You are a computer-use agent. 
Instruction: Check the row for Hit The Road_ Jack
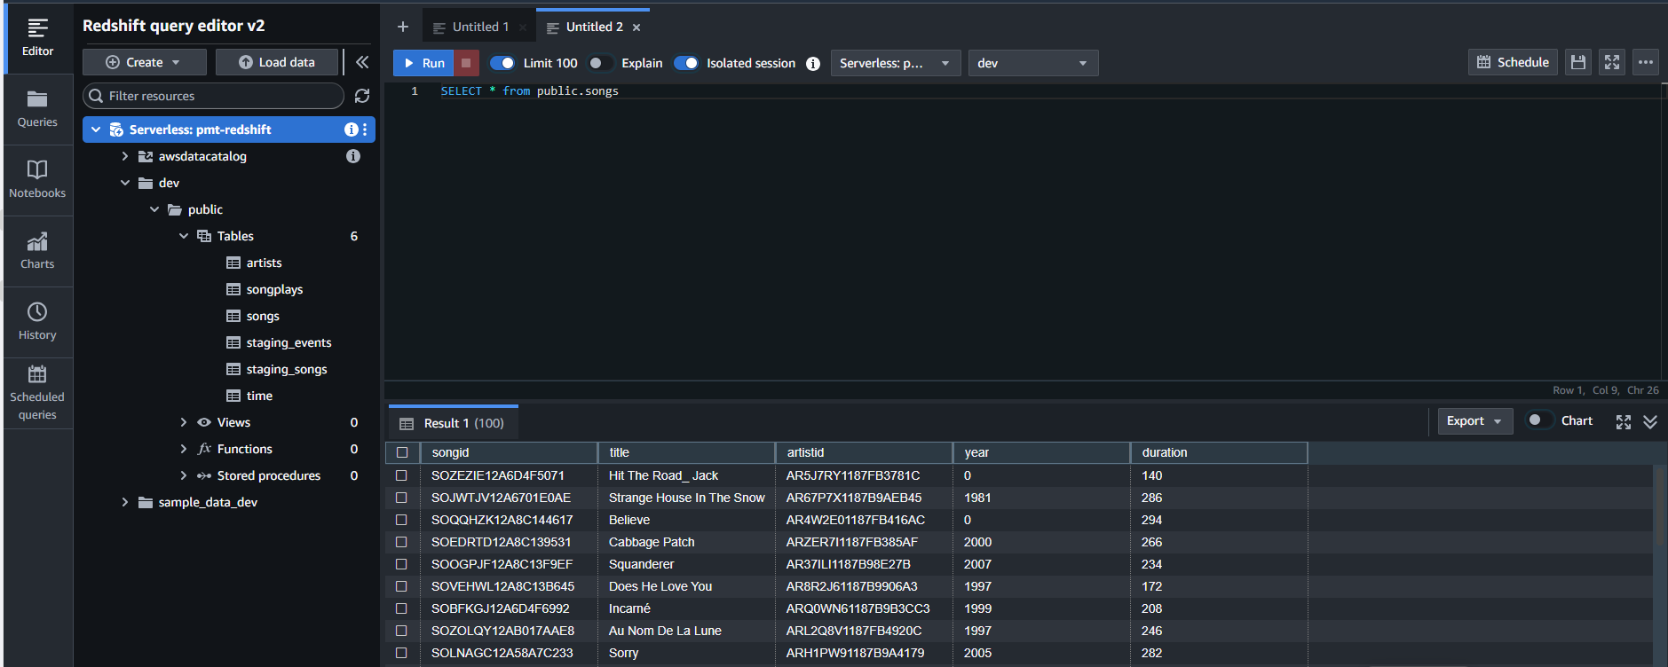click(401, 475)
